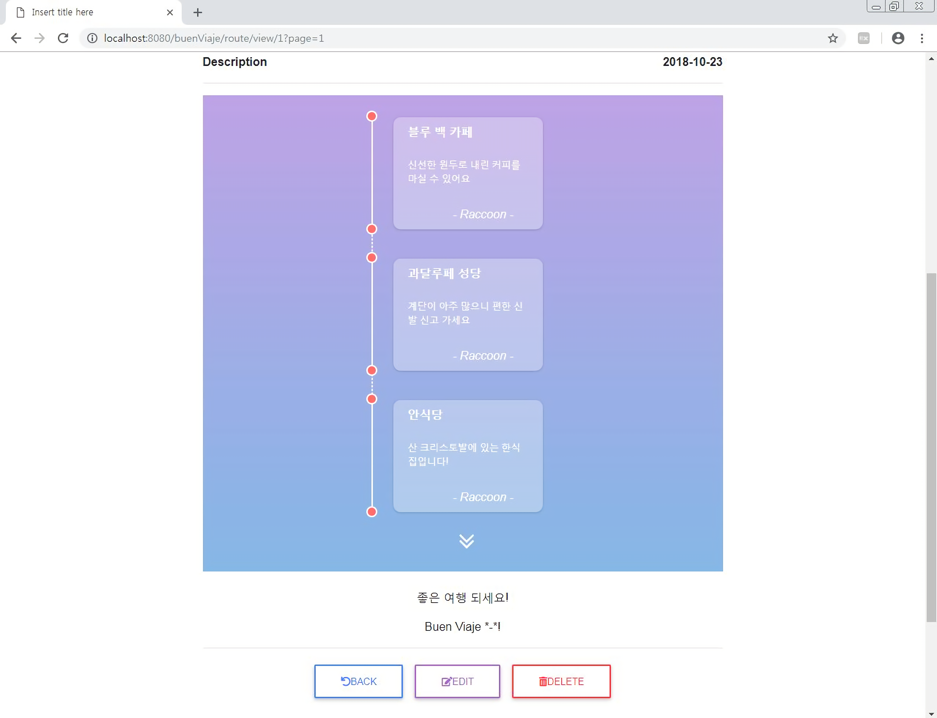Open Chrome's three-dot menu

click(x=922, y=38)
